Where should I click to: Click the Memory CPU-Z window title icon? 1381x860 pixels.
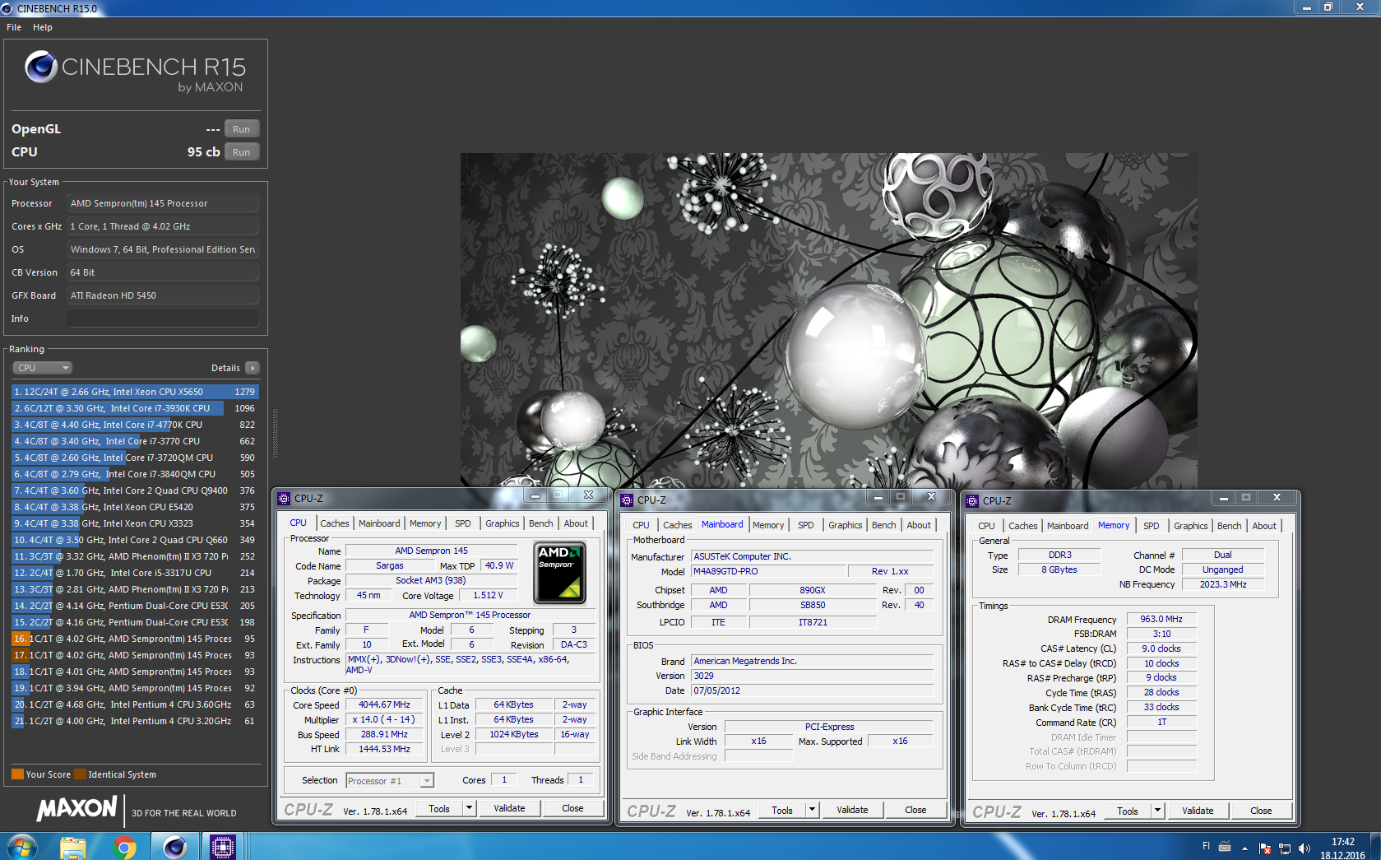(x=973, y=500)
